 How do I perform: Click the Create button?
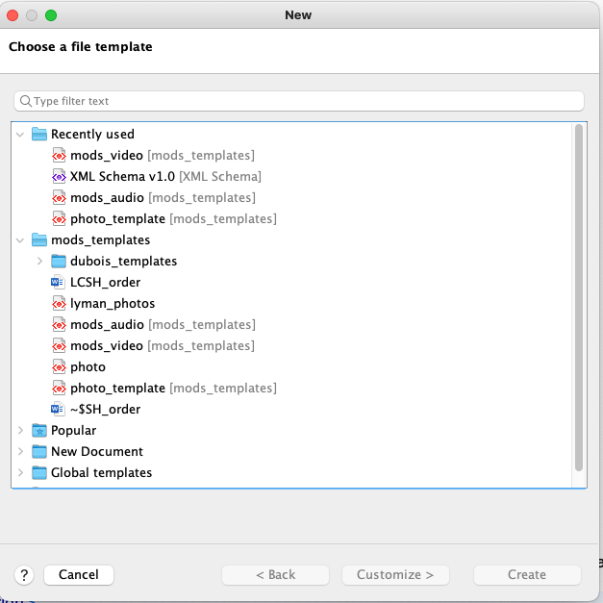pos(527,575)
